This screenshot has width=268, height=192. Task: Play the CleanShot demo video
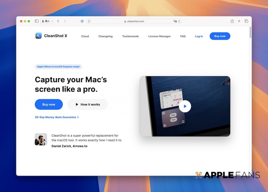185,106
